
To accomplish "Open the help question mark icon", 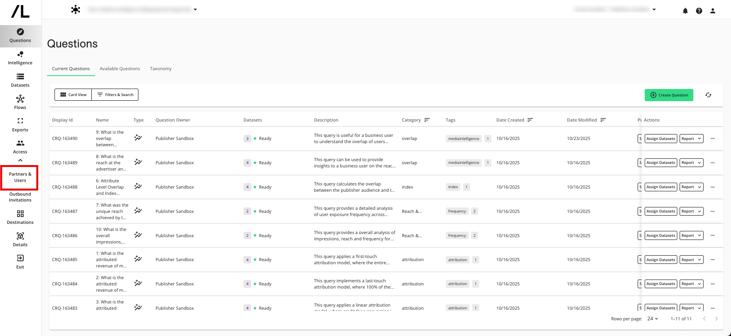I will pos(699,11).
